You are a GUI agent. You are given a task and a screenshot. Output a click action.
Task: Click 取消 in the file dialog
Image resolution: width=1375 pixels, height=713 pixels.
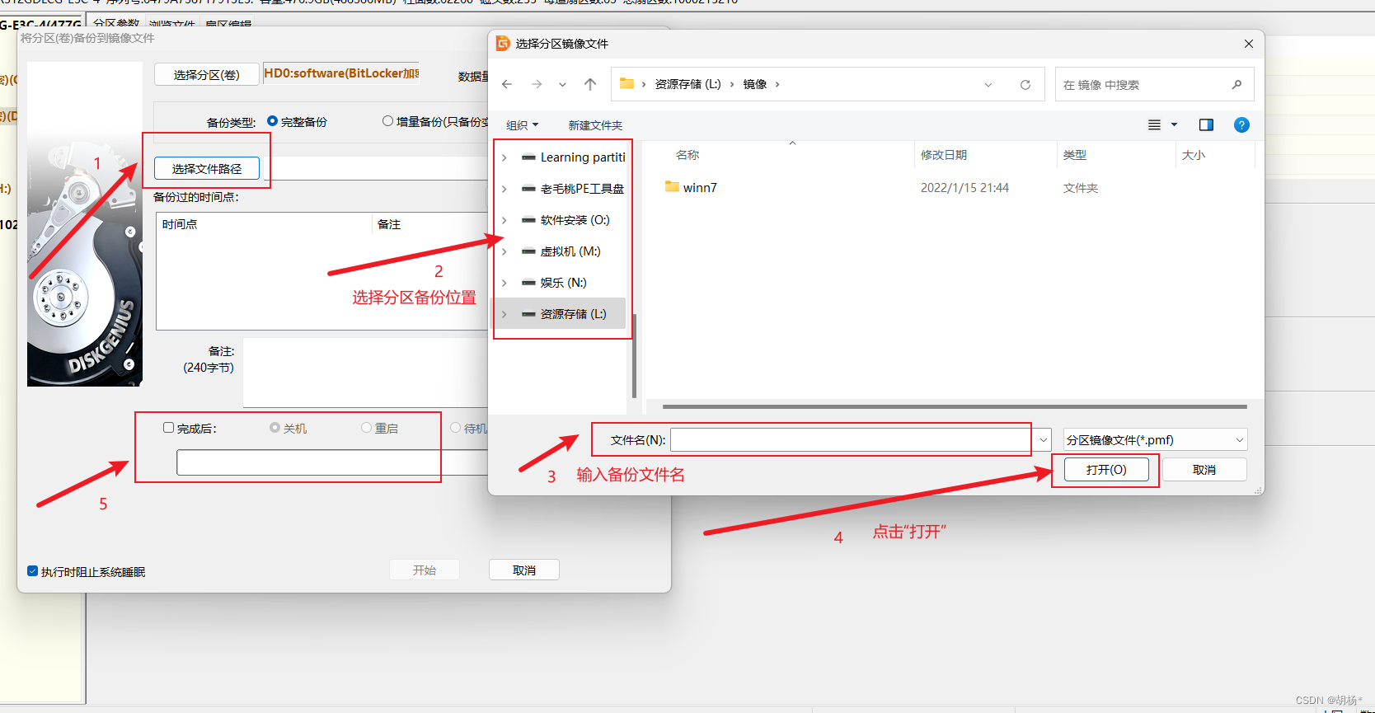tap(1204, 470)
